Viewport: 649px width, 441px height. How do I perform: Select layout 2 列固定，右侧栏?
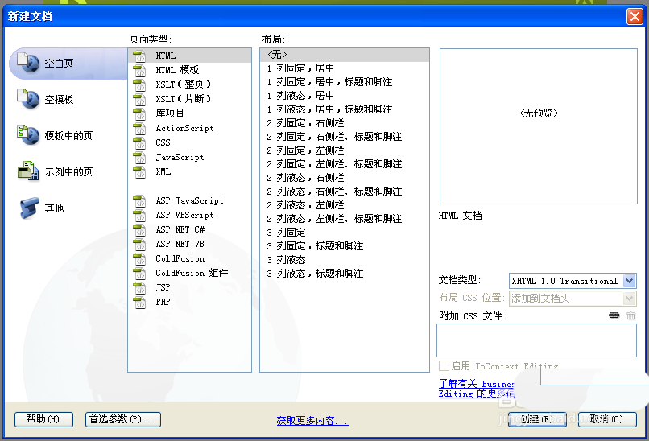(345, 123)
